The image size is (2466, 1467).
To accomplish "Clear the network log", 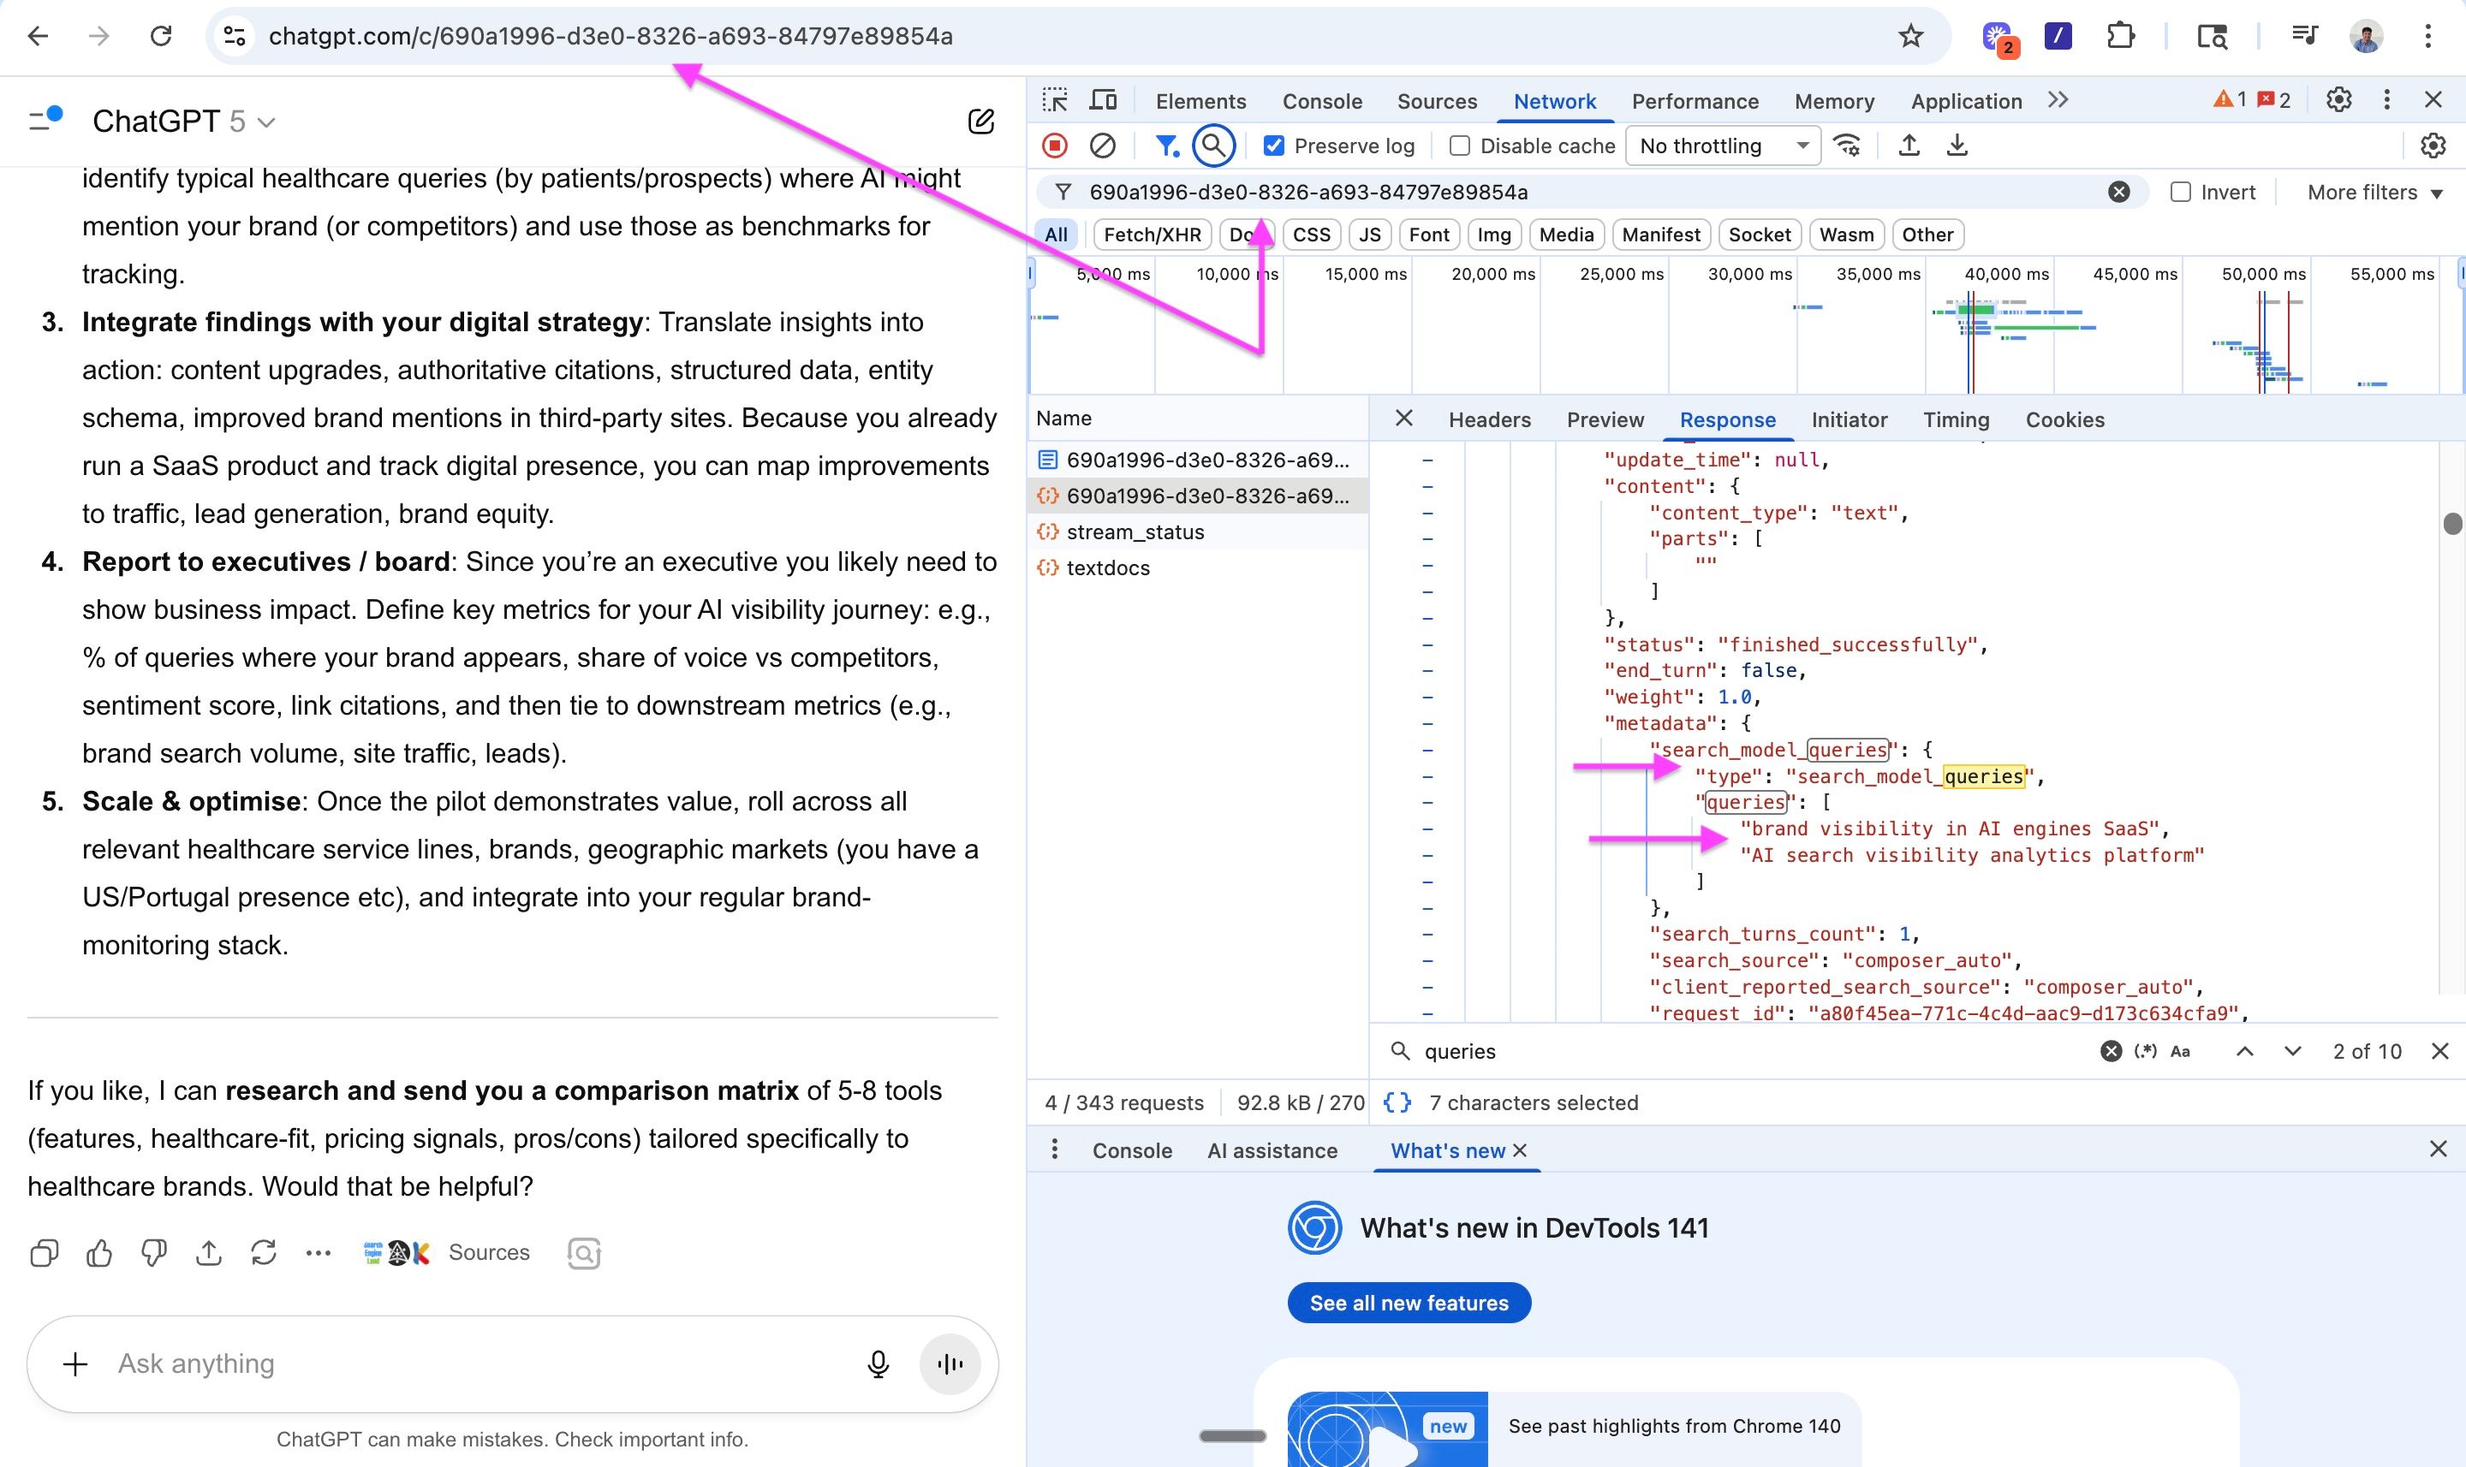I will (1103, 146).
